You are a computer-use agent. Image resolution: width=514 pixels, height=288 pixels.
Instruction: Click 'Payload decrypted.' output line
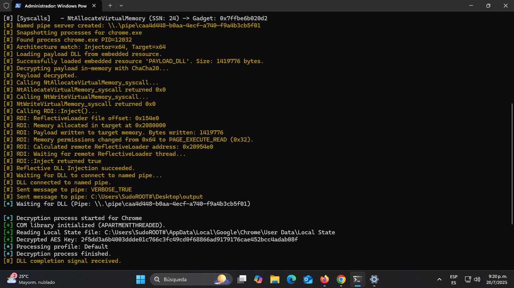click(x=40, y=76)
